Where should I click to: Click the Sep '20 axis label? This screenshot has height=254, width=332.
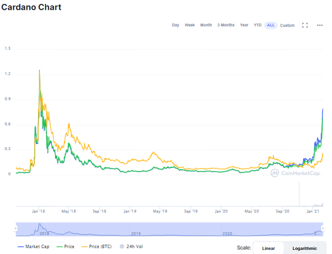coord(282,211)
